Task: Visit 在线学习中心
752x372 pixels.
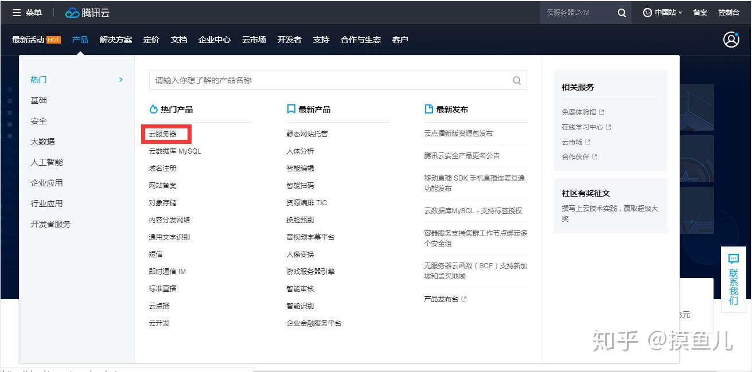Action: [586, 127]
